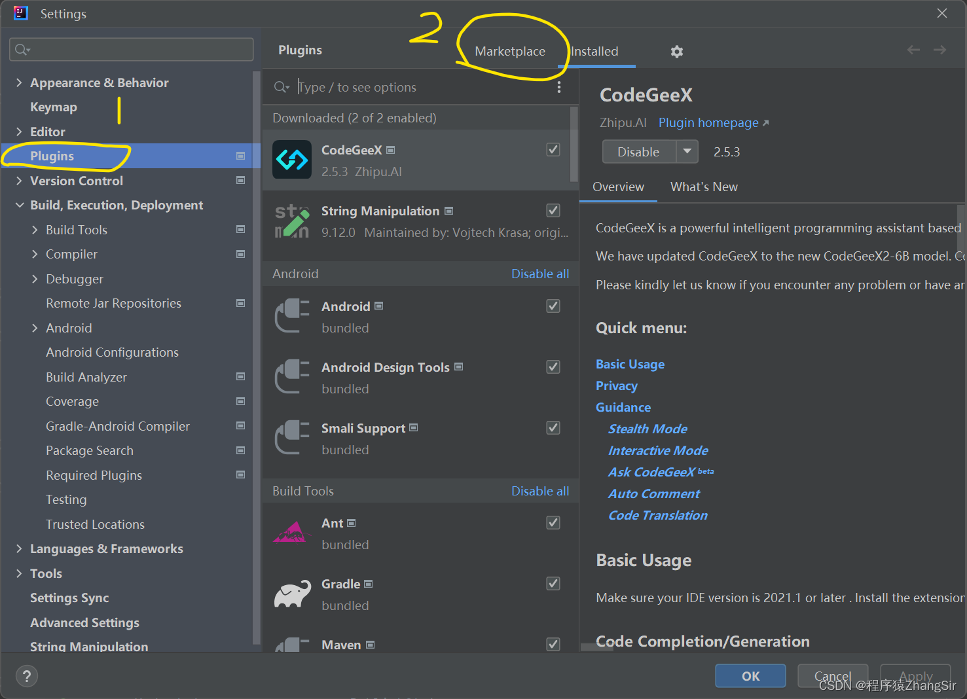Click the project-level icon next to Remote Jar Repositories
The height and width of the screenshot is (699, 967).
coord(240,303)
